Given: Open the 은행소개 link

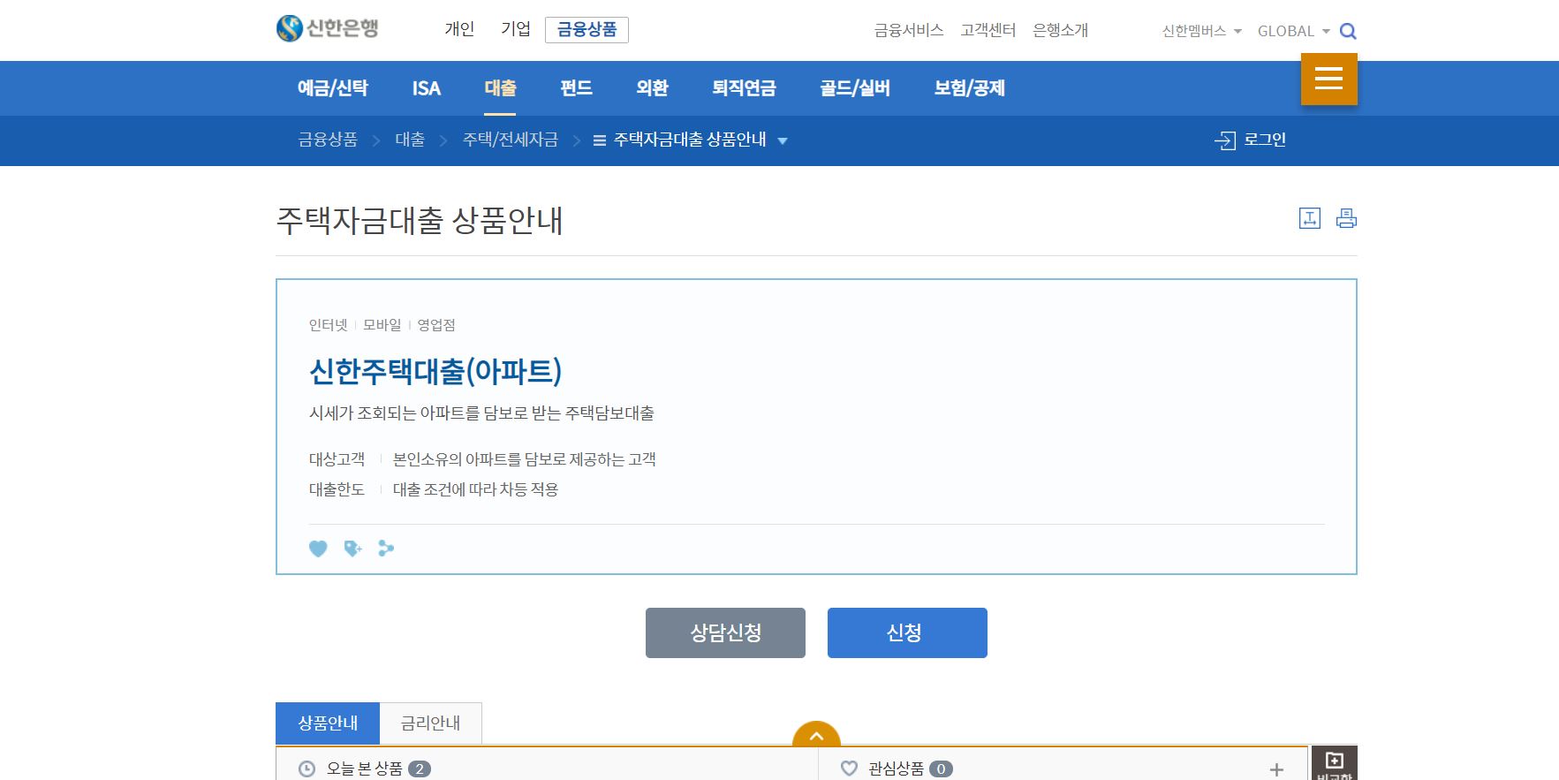Looking at the screenshot, I should tap(1060, 30).
